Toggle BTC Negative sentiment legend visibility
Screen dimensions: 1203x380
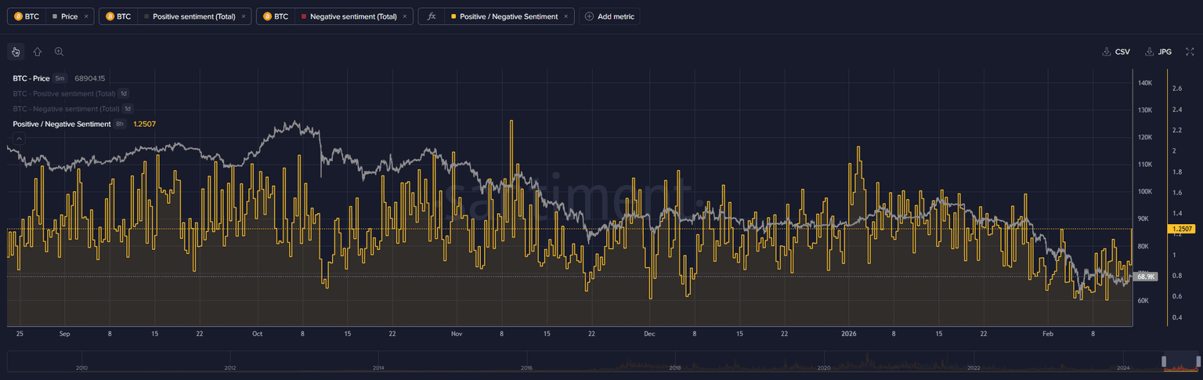click(x=67, y=109)
